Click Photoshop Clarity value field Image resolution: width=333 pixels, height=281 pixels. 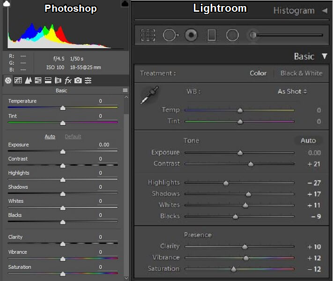point(107,237)
